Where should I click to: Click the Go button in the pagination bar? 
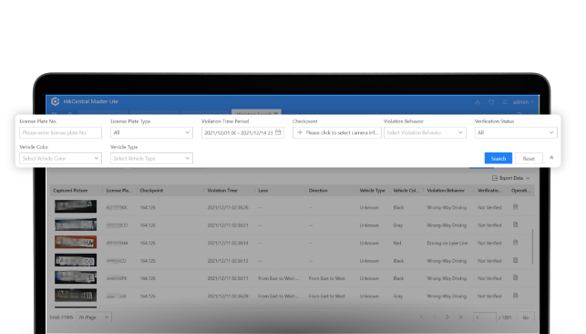(x=526, y=318)
